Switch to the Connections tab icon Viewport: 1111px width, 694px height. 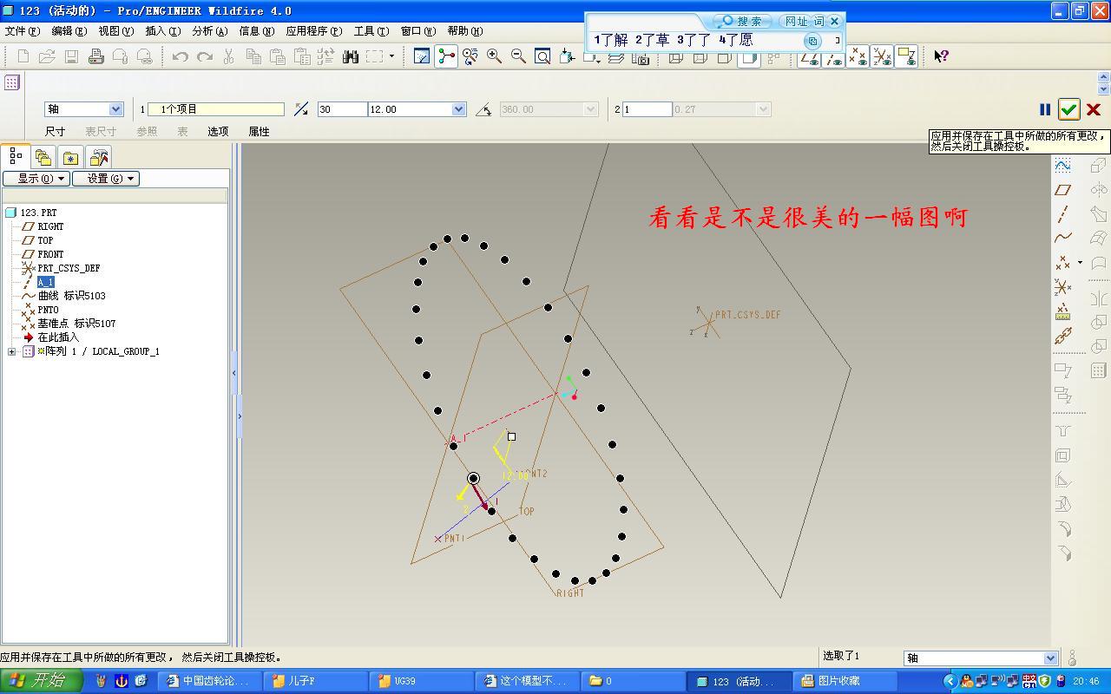pos(99,157)
